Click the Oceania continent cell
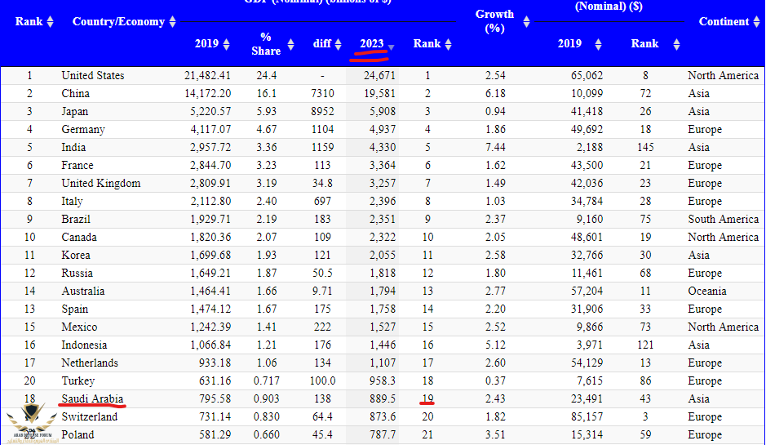Image resolution: width=766 pixels, height=445 pixels. pyautogui.click(x=706, y=291)
